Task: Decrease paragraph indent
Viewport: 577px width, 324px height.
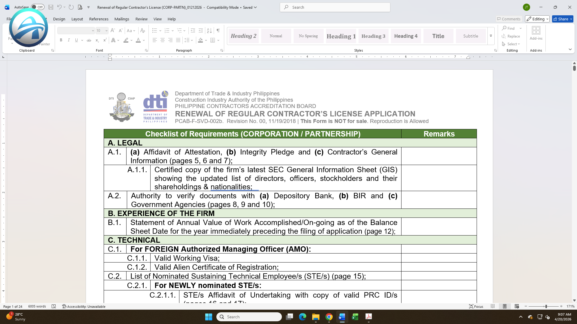Action: pyautogui.click(x=193, y=31)
